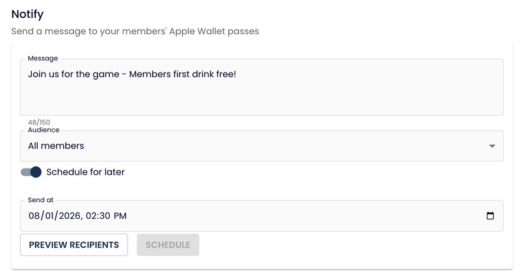Click the Apple Wallet passes description text

(135, 31)
